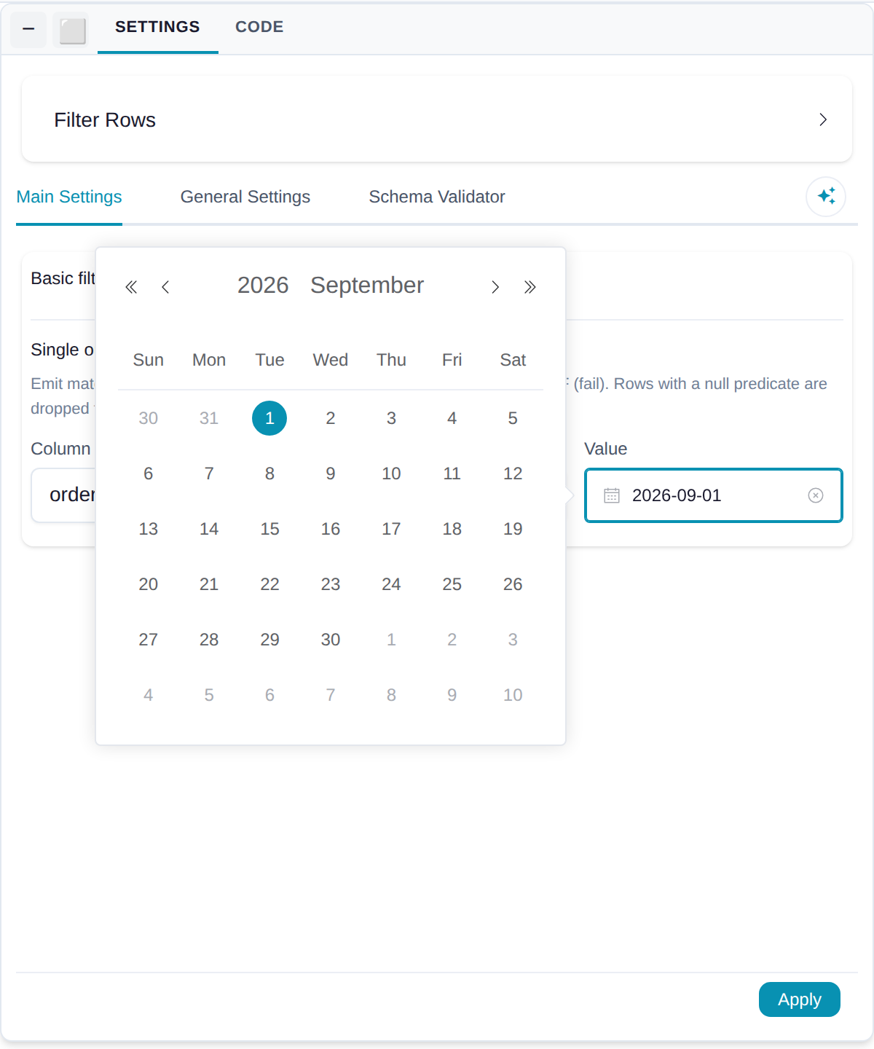Open the Schema Validator tab
The image size is (874, 1049).
(437, 197)
